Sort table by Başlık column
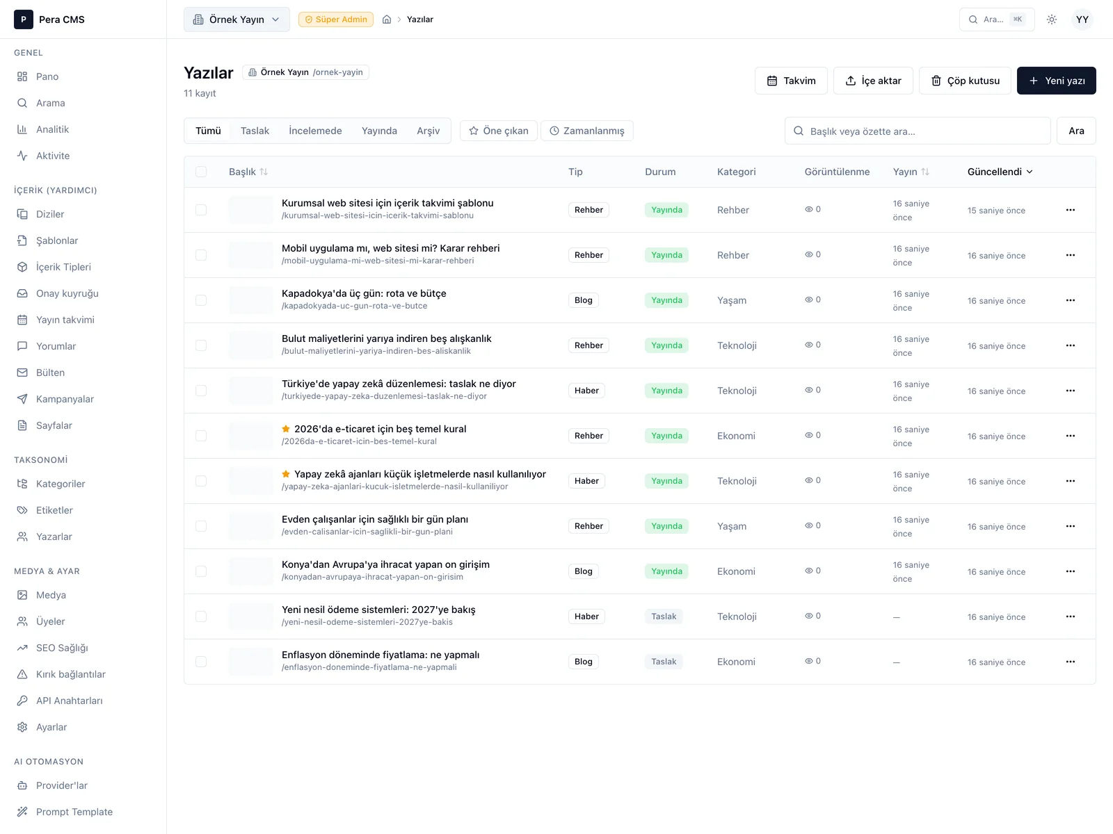 pos(248,172)
